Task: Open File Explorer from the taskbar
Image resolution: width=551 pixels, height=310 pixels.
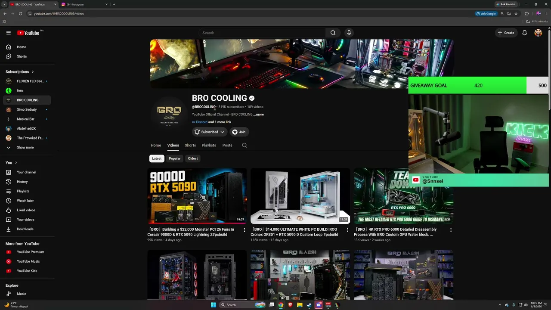Action: (x=300, y=305)
